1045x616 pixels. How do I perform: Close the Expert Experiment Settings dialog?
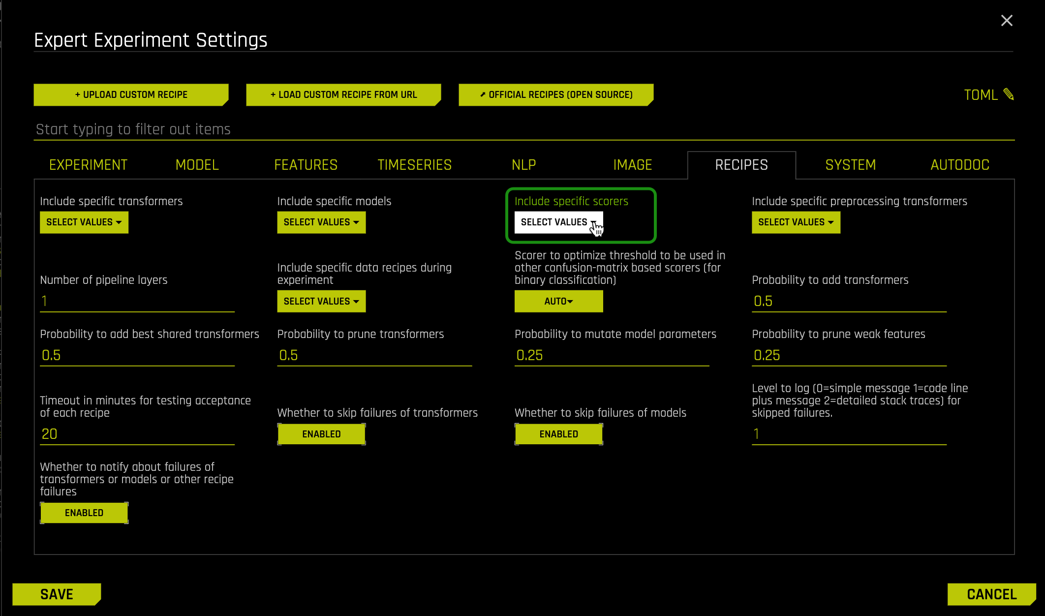point(1007,20)
